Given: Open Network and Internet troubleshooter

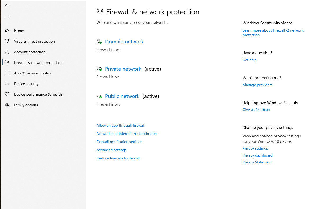Looking at the screenshot, I should 126,134.
